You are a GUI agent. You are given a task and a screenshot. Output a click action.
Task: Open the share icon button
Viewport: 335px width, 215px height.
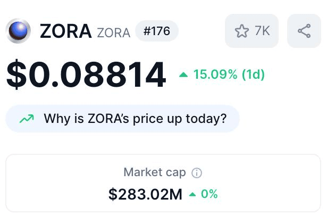coord(304,31)
